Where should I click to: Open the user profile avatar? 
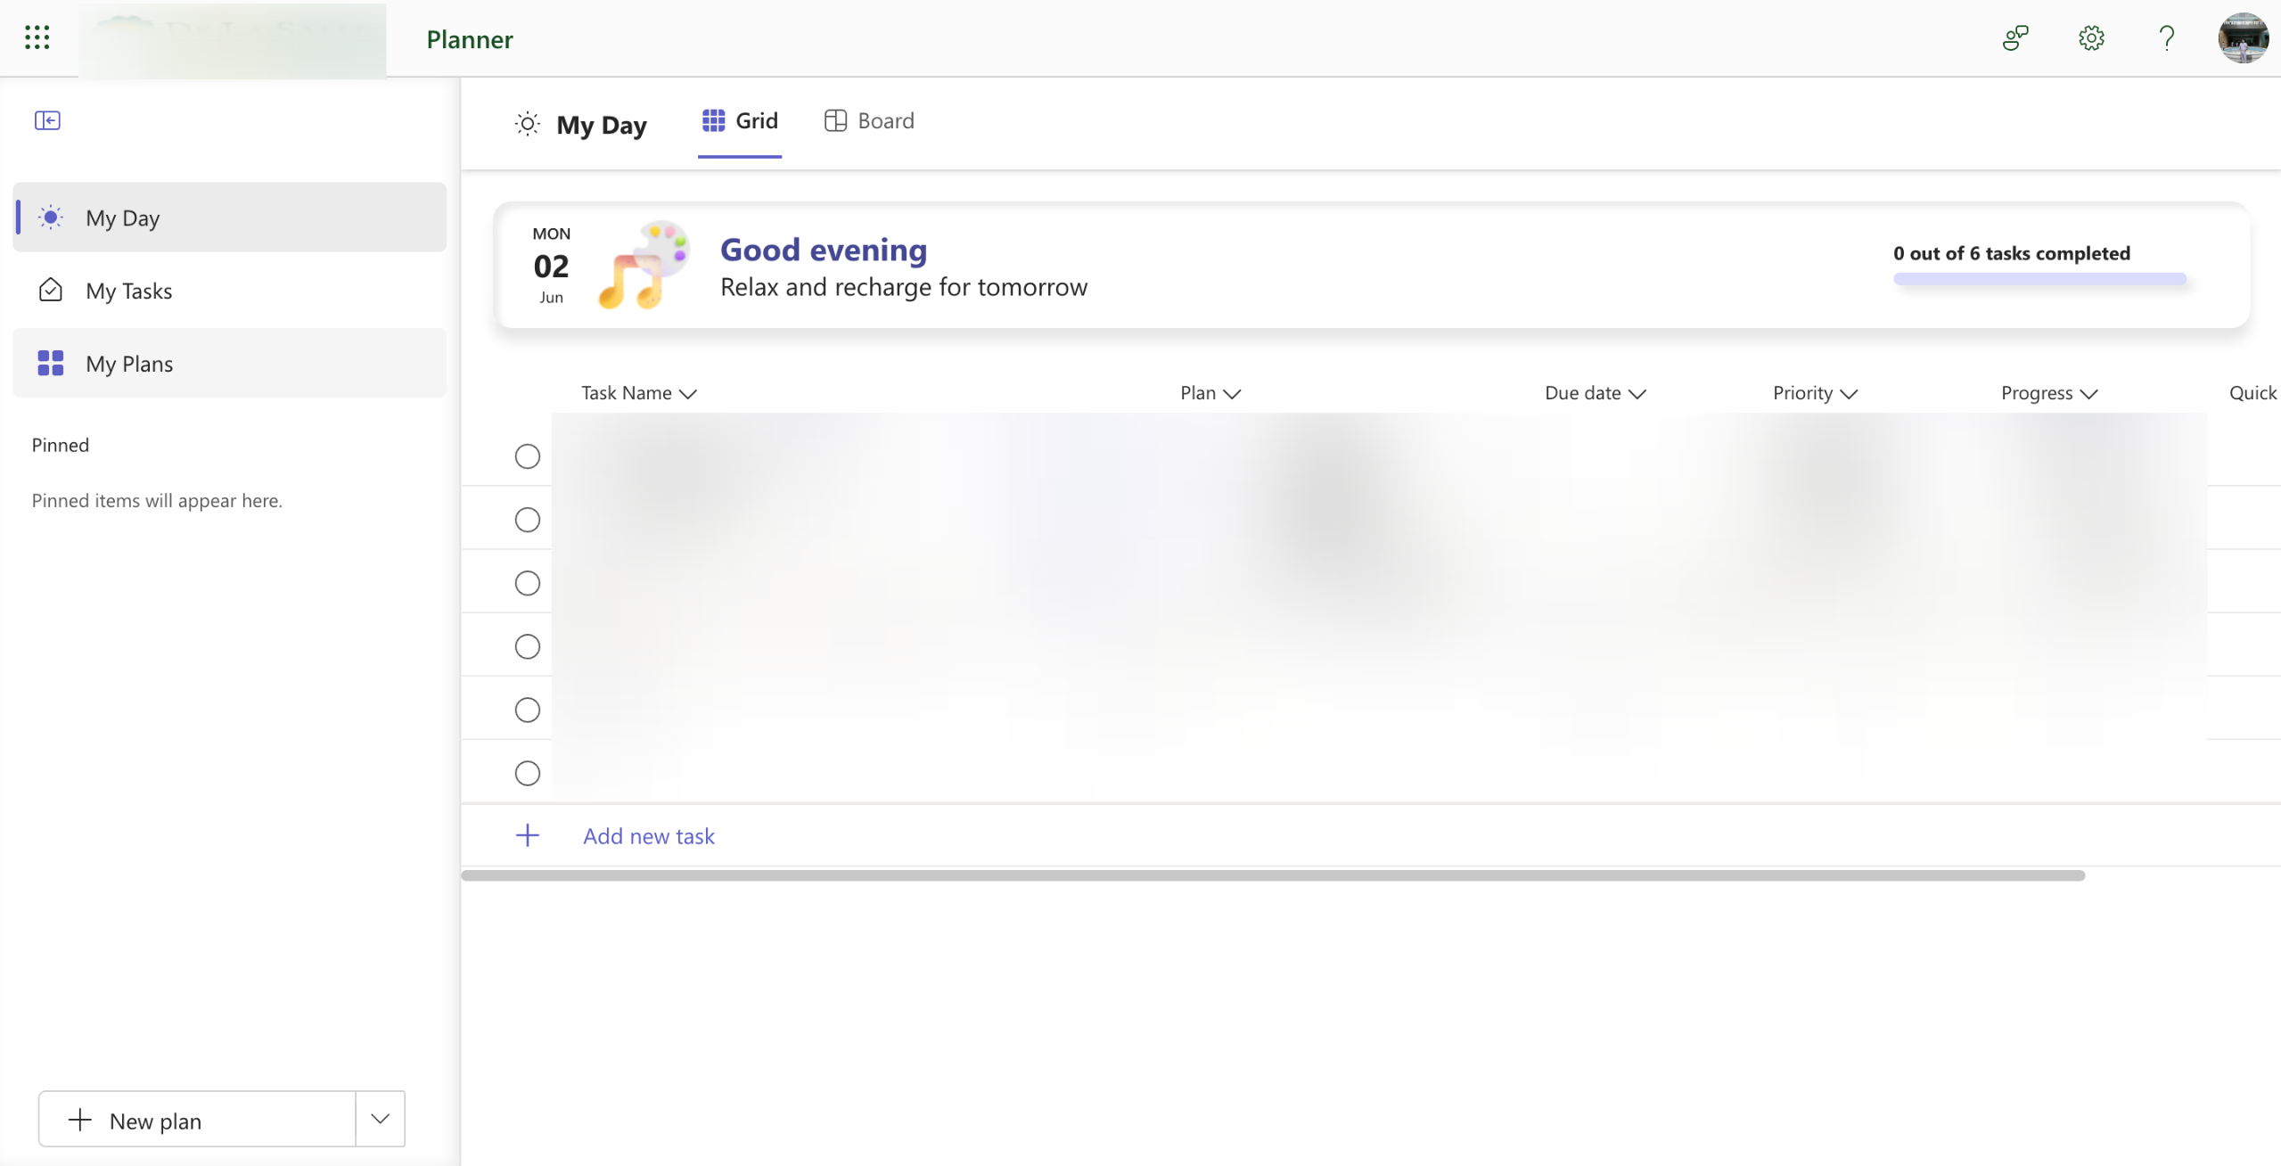tap(2242, 38)
